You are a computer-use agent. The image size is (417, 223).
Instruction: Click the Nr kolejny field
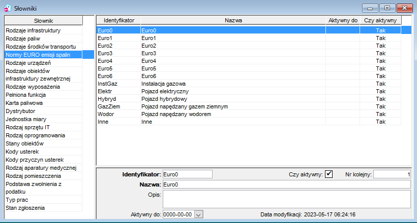click(x=392, y=174)
